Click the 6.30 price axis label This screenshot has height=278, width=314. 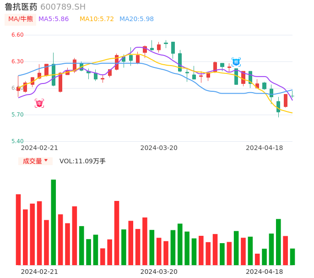[x=17, y=61]
